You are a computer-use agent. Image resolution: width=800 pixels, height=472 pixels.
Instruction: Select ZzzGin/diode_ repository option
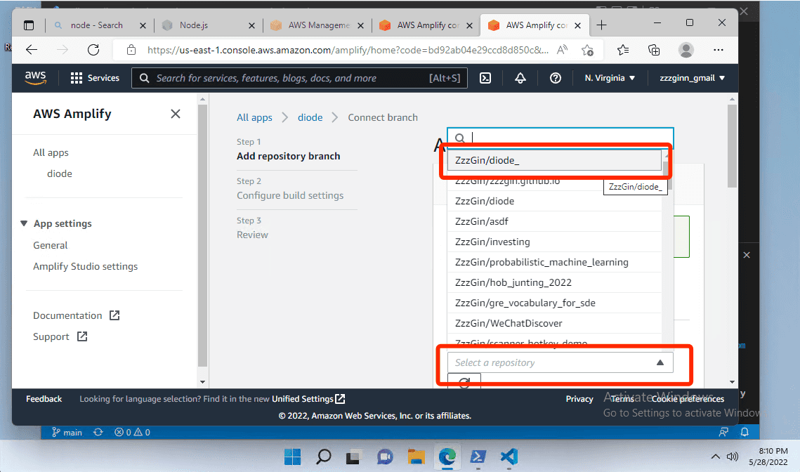[555, 160]
